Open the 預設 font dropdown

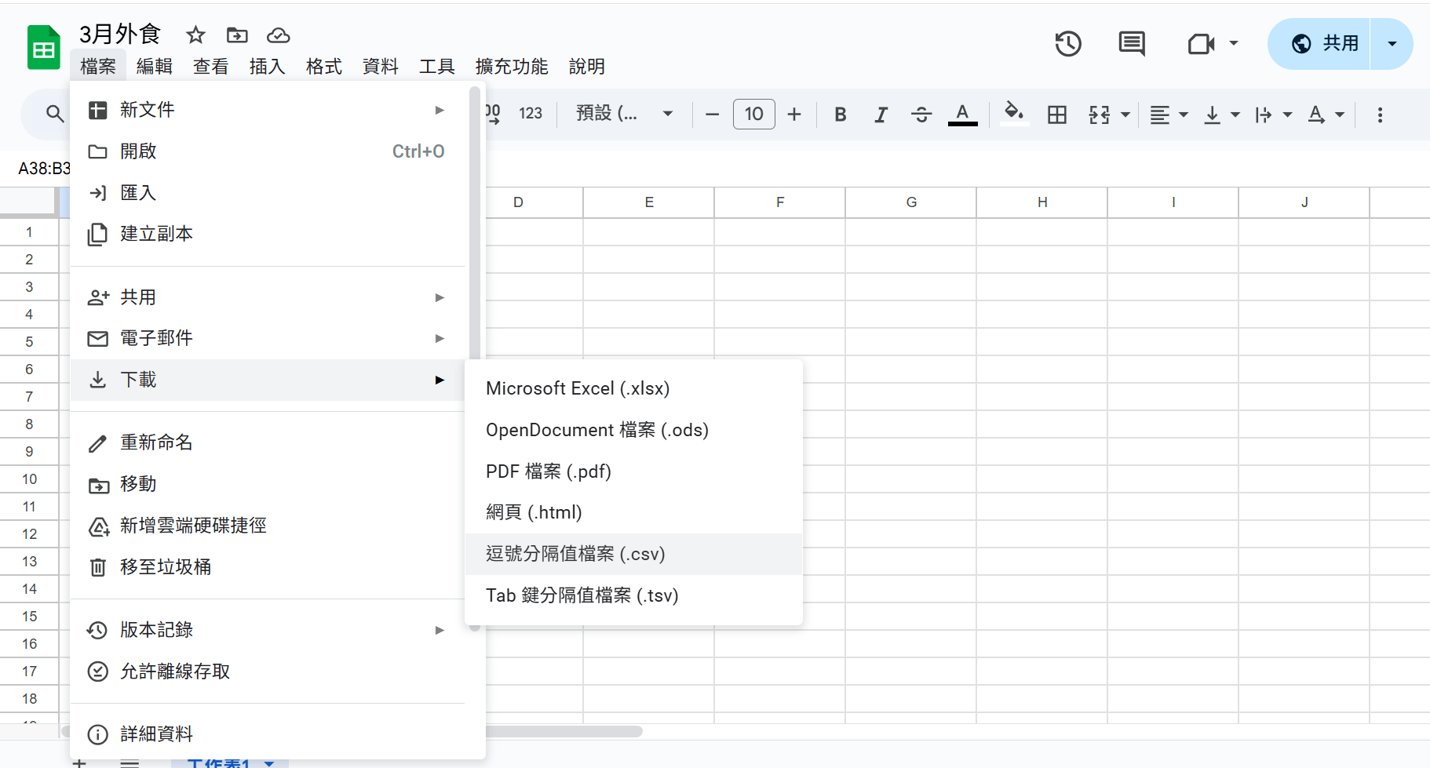tap(625, 114)
